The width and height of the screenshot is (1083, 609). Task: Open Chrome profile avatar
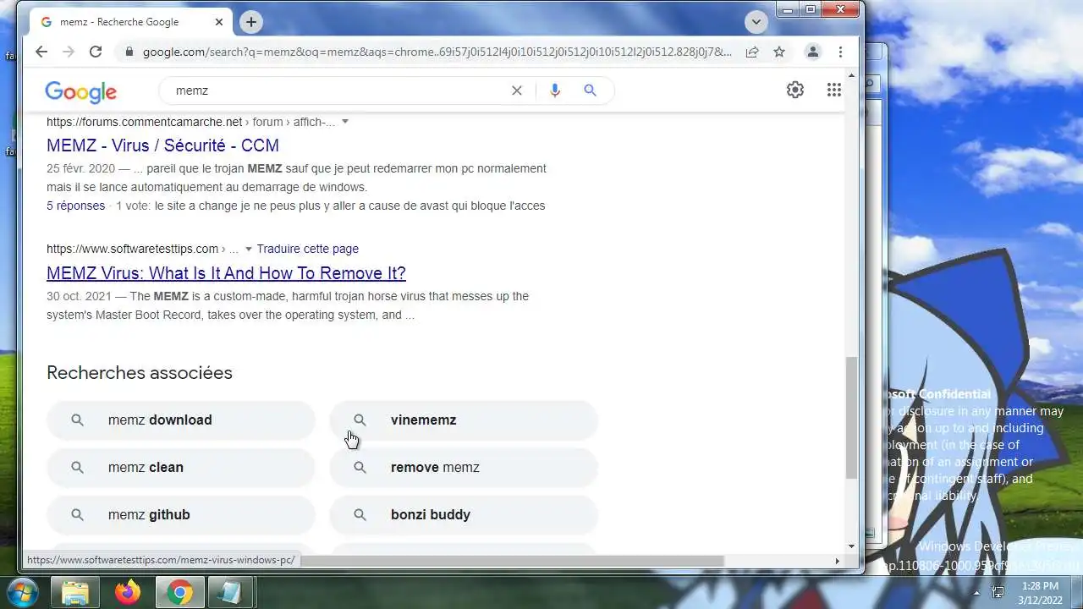coord(812,52)
